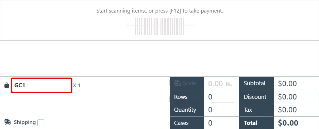Click the GC1 item code input field
Viewport: 319px width, 129px height.
click(x=41, y=85)
